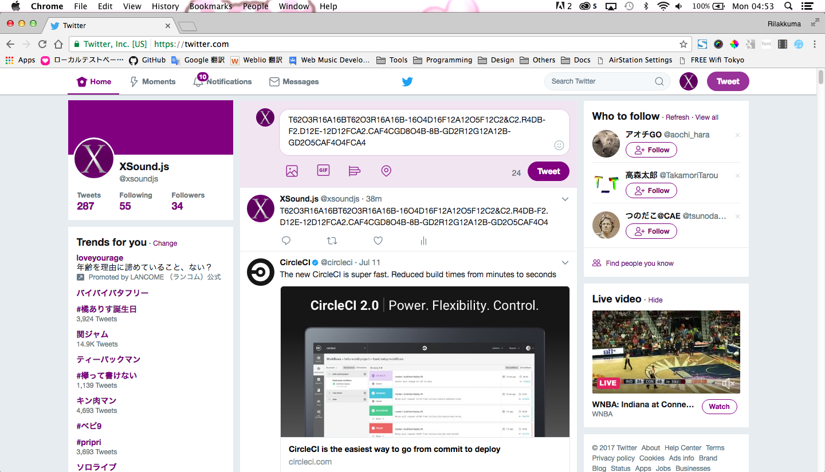Open emoji picker in tweet compose box
Screen dimensions: 825x472
pos(559,145)
